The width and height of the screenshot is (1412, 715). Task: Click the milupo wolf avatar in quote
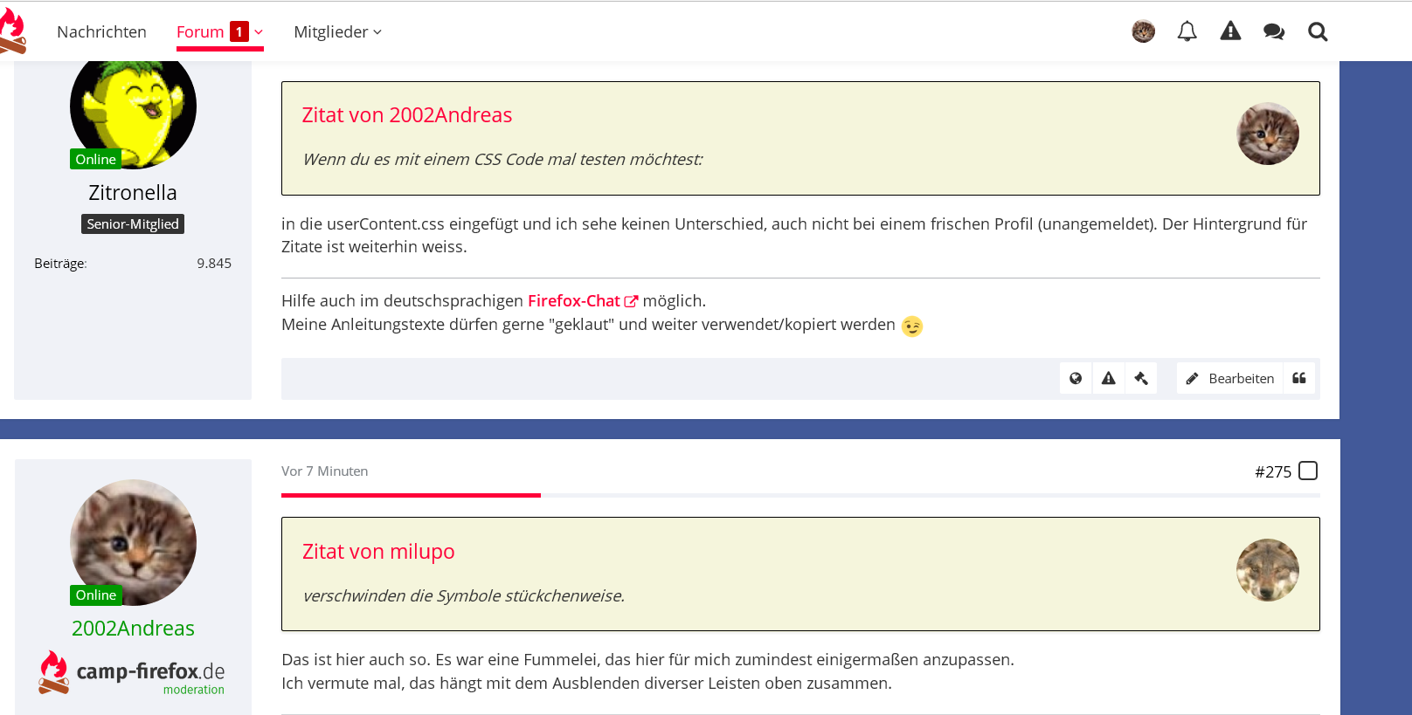1267,570
